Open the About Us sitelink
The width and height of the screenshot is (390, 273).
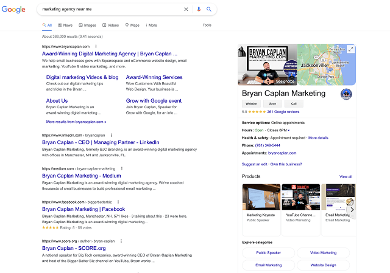[57, 101]
